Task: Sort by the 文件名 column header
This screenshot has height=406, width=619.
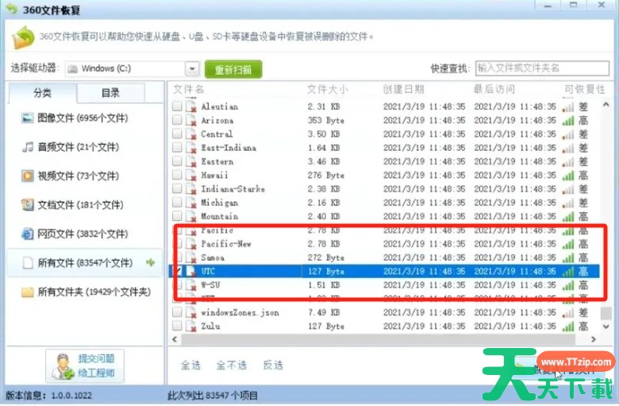Action: click(189, 89)
